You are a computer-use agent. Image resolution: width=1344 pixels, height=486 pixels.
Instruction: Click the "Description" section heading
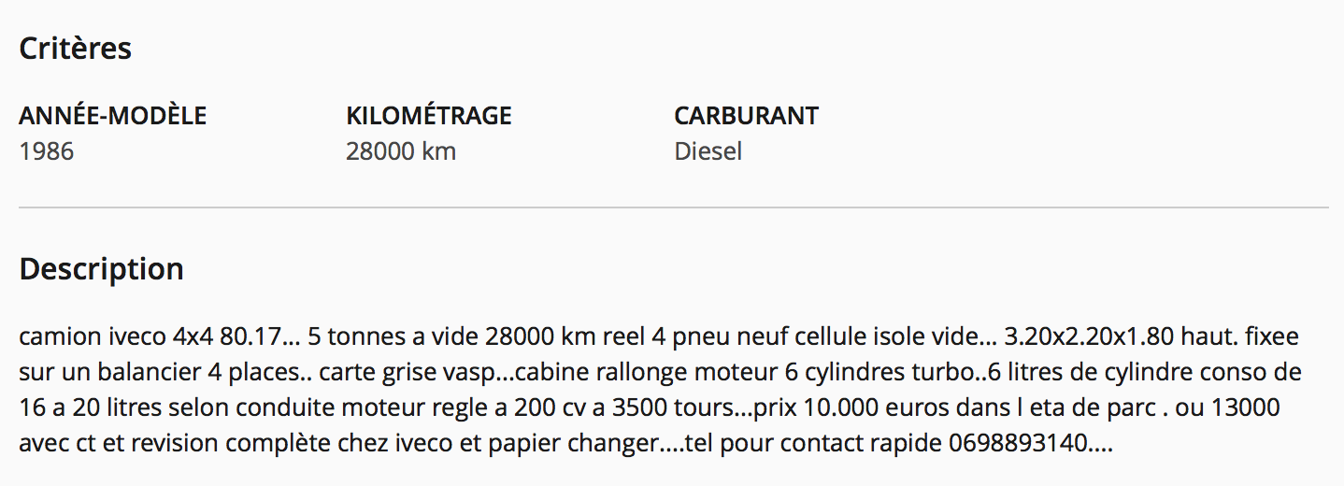click(101, 269)
